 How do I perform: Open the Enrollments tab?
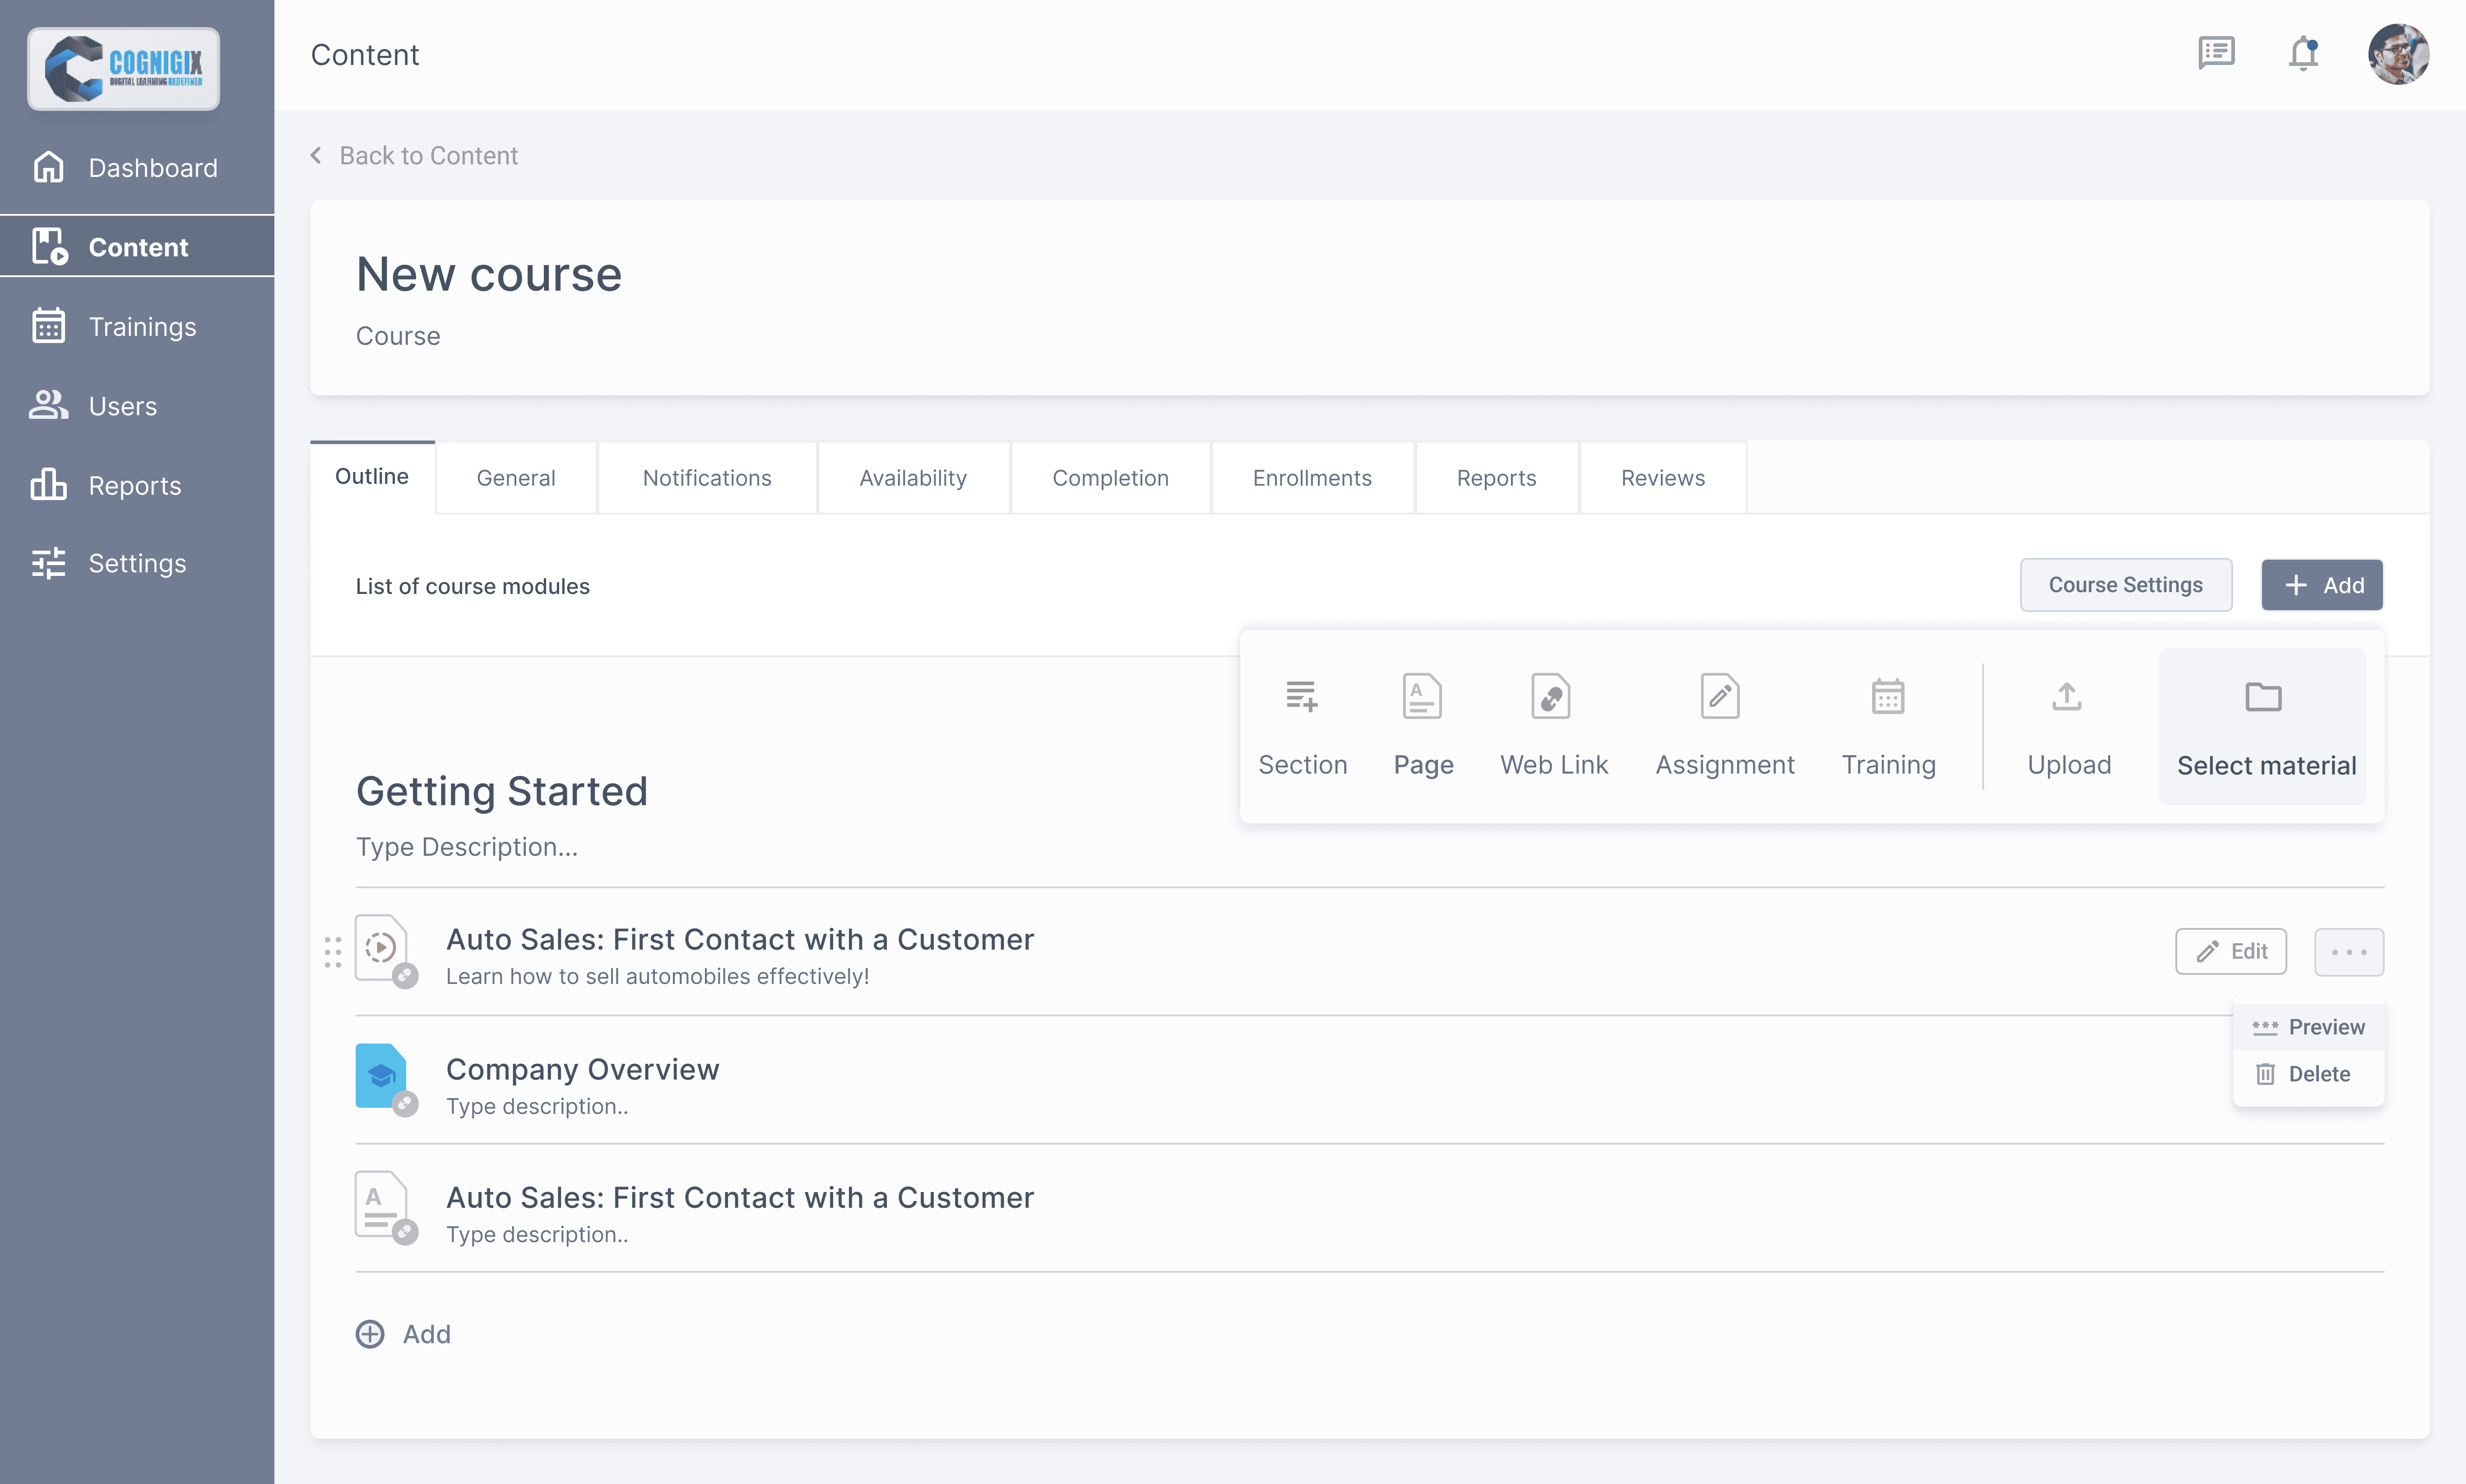click(x=1311, y=478)
